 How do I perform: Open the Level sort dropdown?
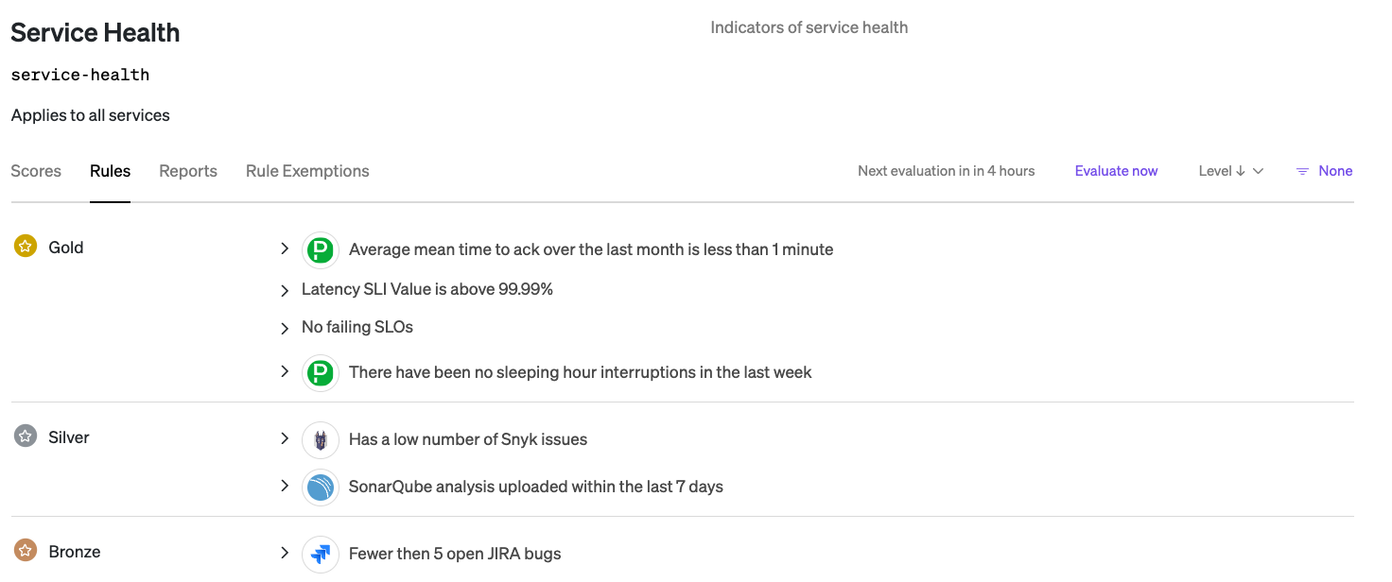coord(1229,171)
